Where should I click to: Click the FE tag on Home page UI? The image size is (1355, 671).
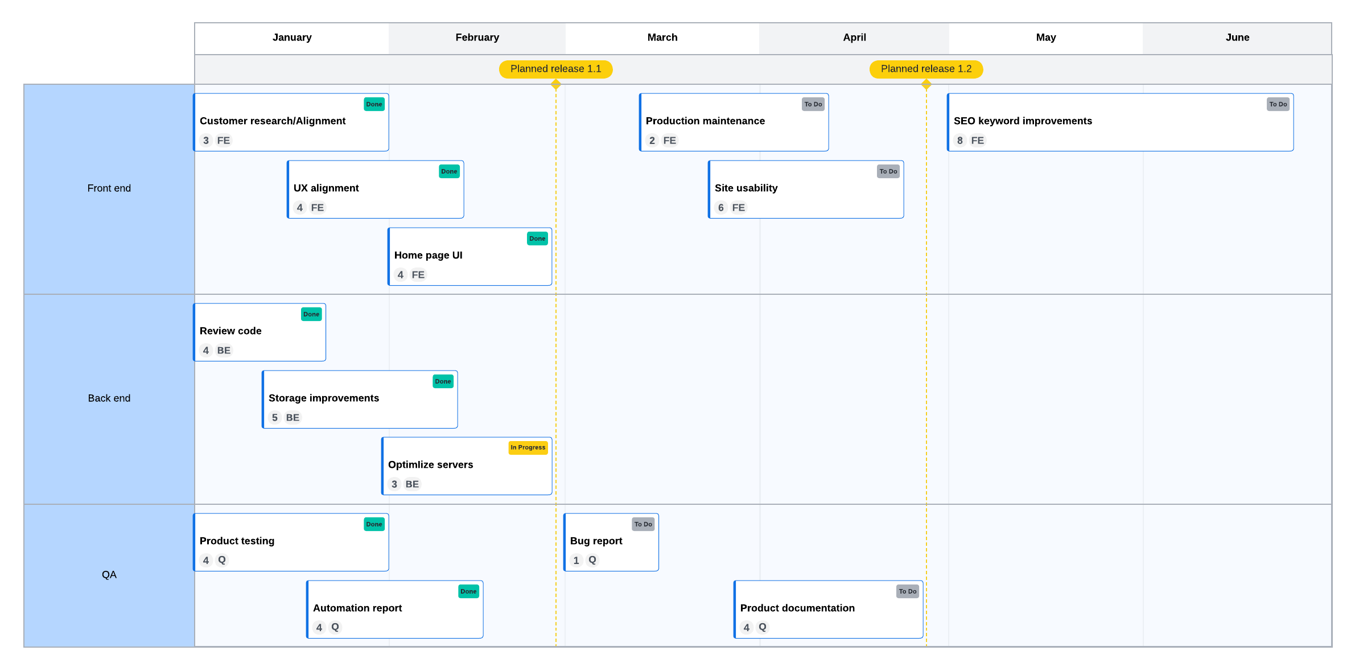418,275
